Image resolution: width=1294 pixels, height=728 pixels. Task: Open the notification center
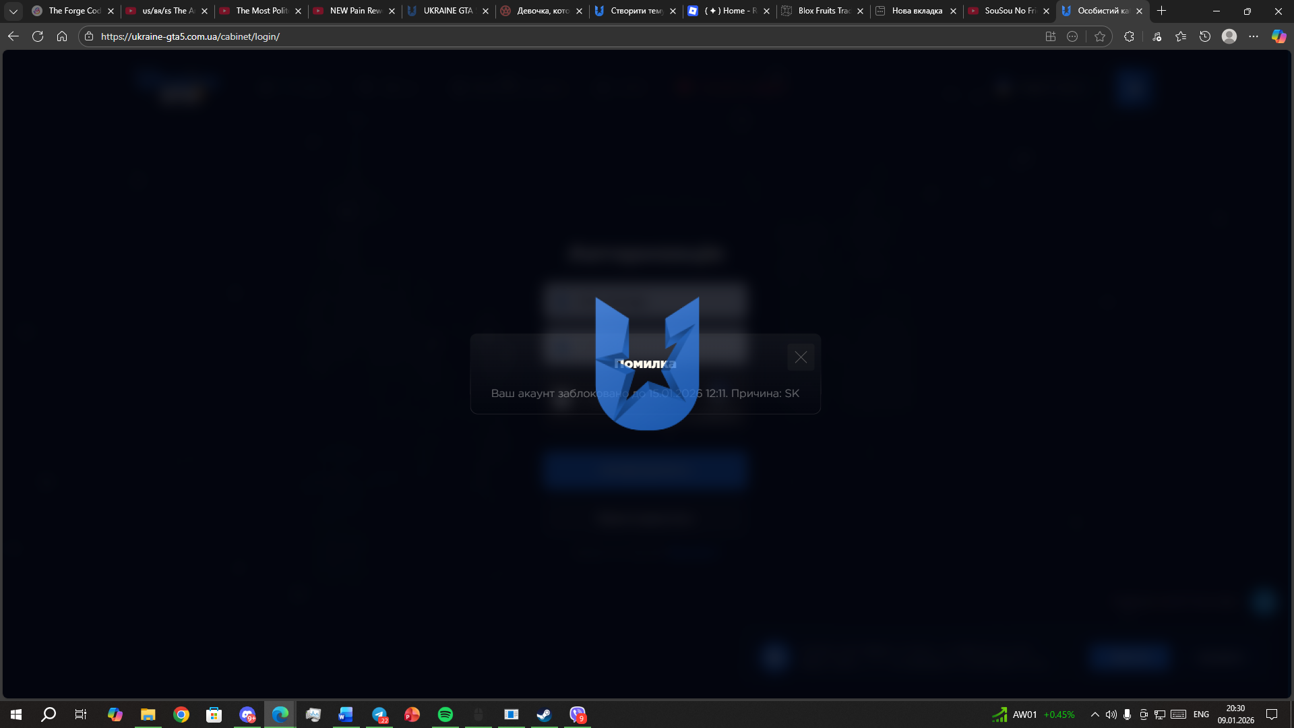(1272, 715)
